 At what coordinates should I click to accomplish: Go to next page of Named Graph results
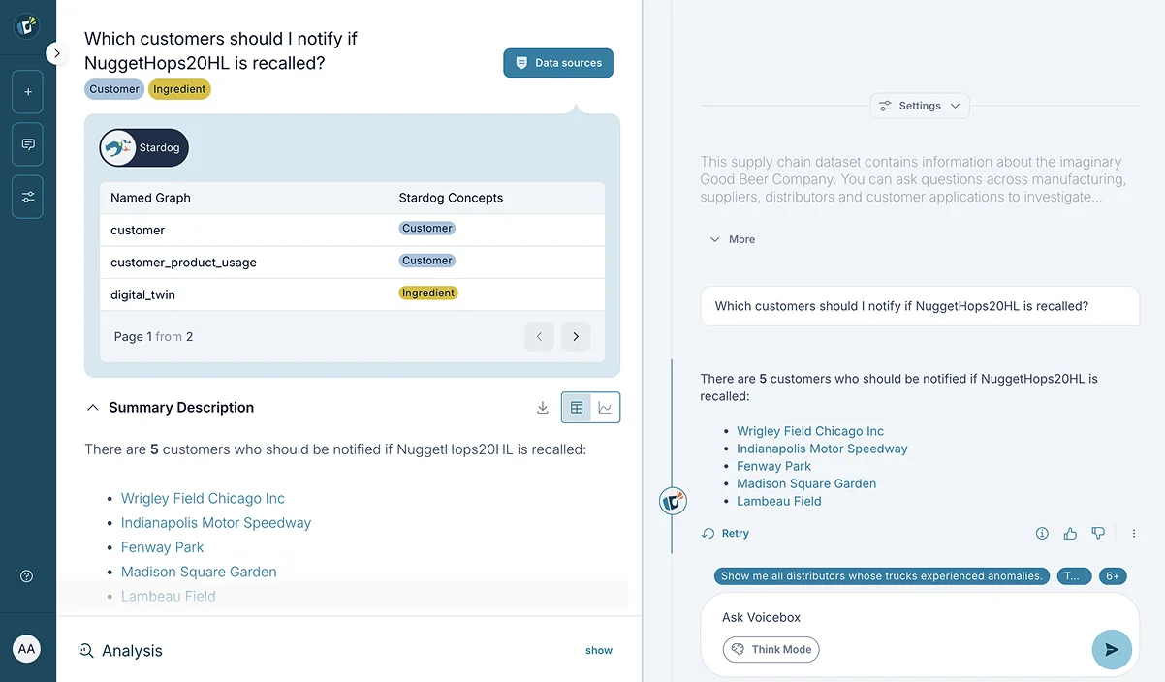(576, 336)
